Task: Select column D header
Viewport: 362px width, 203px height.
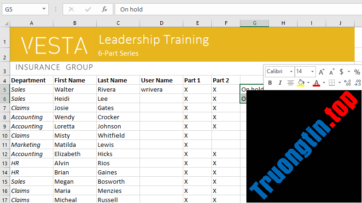Action: coord(161,23)
